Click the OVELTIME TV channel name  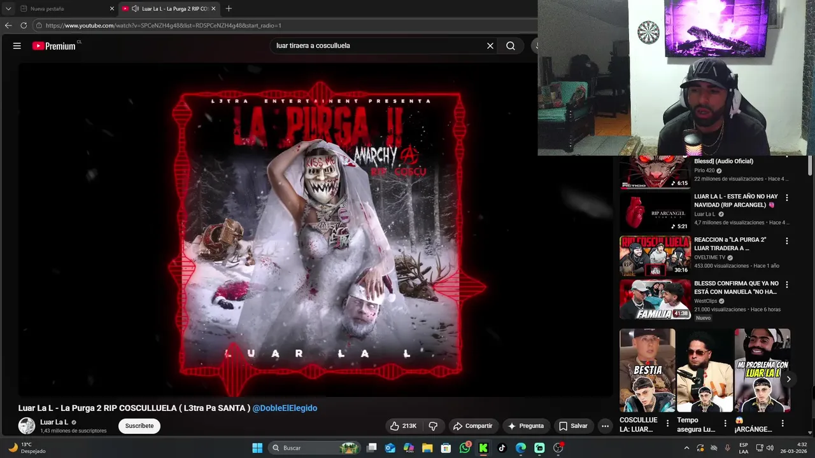coord(710,258)
